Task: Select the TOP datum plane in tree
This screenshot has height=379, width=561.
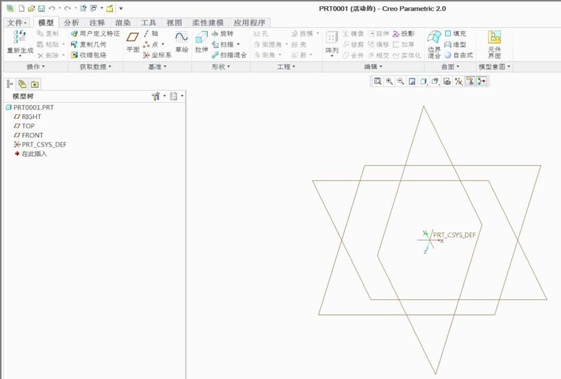Action: point(24,126)
